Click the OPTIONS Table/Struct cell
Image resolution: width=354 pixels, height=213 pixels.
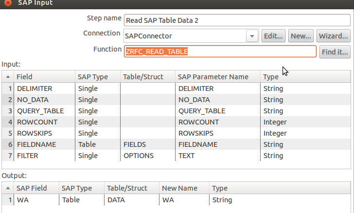(x=139, y=156)
